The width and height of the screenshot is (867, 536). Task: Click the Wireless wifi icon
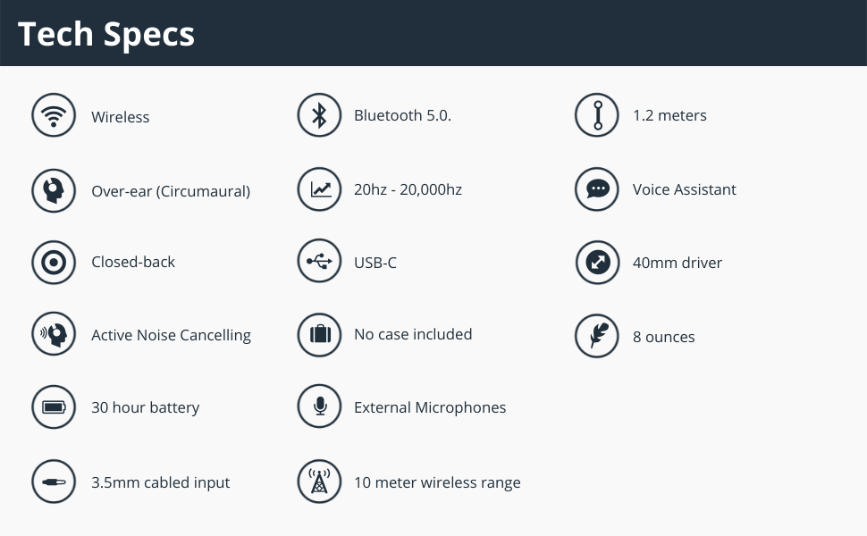(x=54, y=116)
